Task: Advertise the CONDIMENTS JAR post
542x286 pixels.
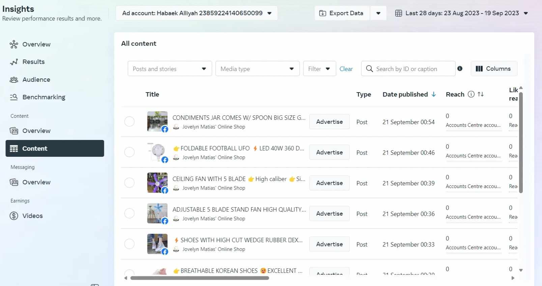Action: [330, 122]
